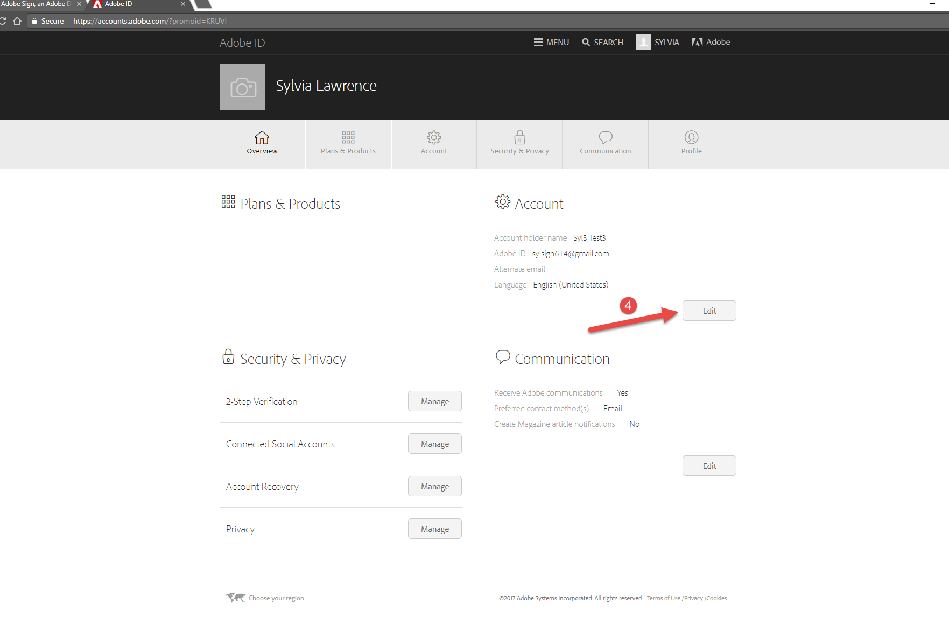Click Edit in the Account section

[709, 311]
